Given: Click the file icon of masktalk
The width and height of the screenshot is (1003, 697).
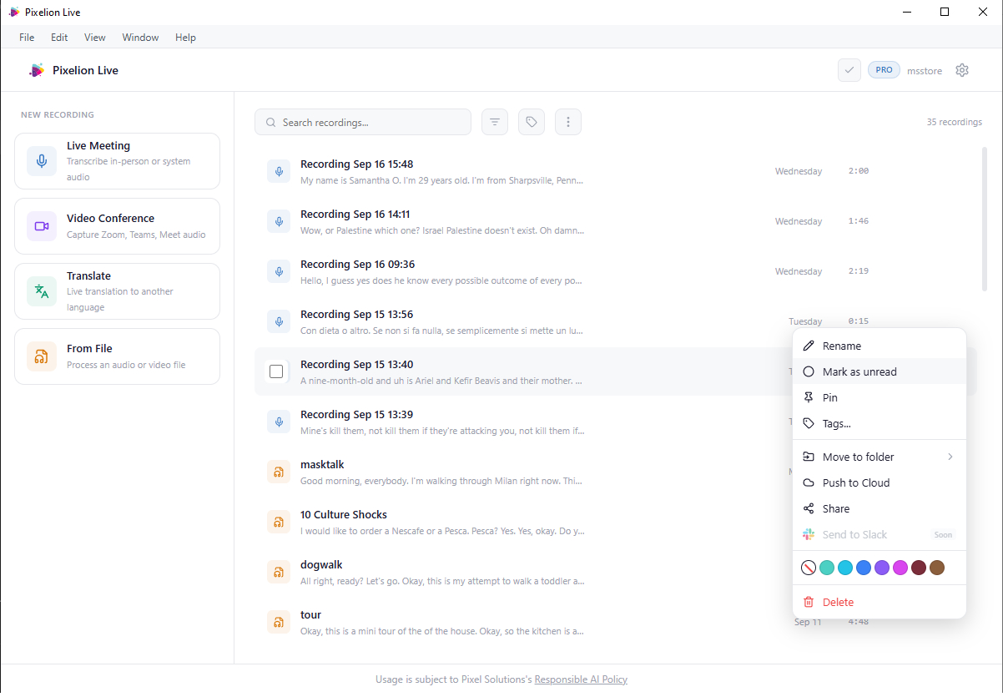Looking at the screenshot, I should tap(279, 472).
